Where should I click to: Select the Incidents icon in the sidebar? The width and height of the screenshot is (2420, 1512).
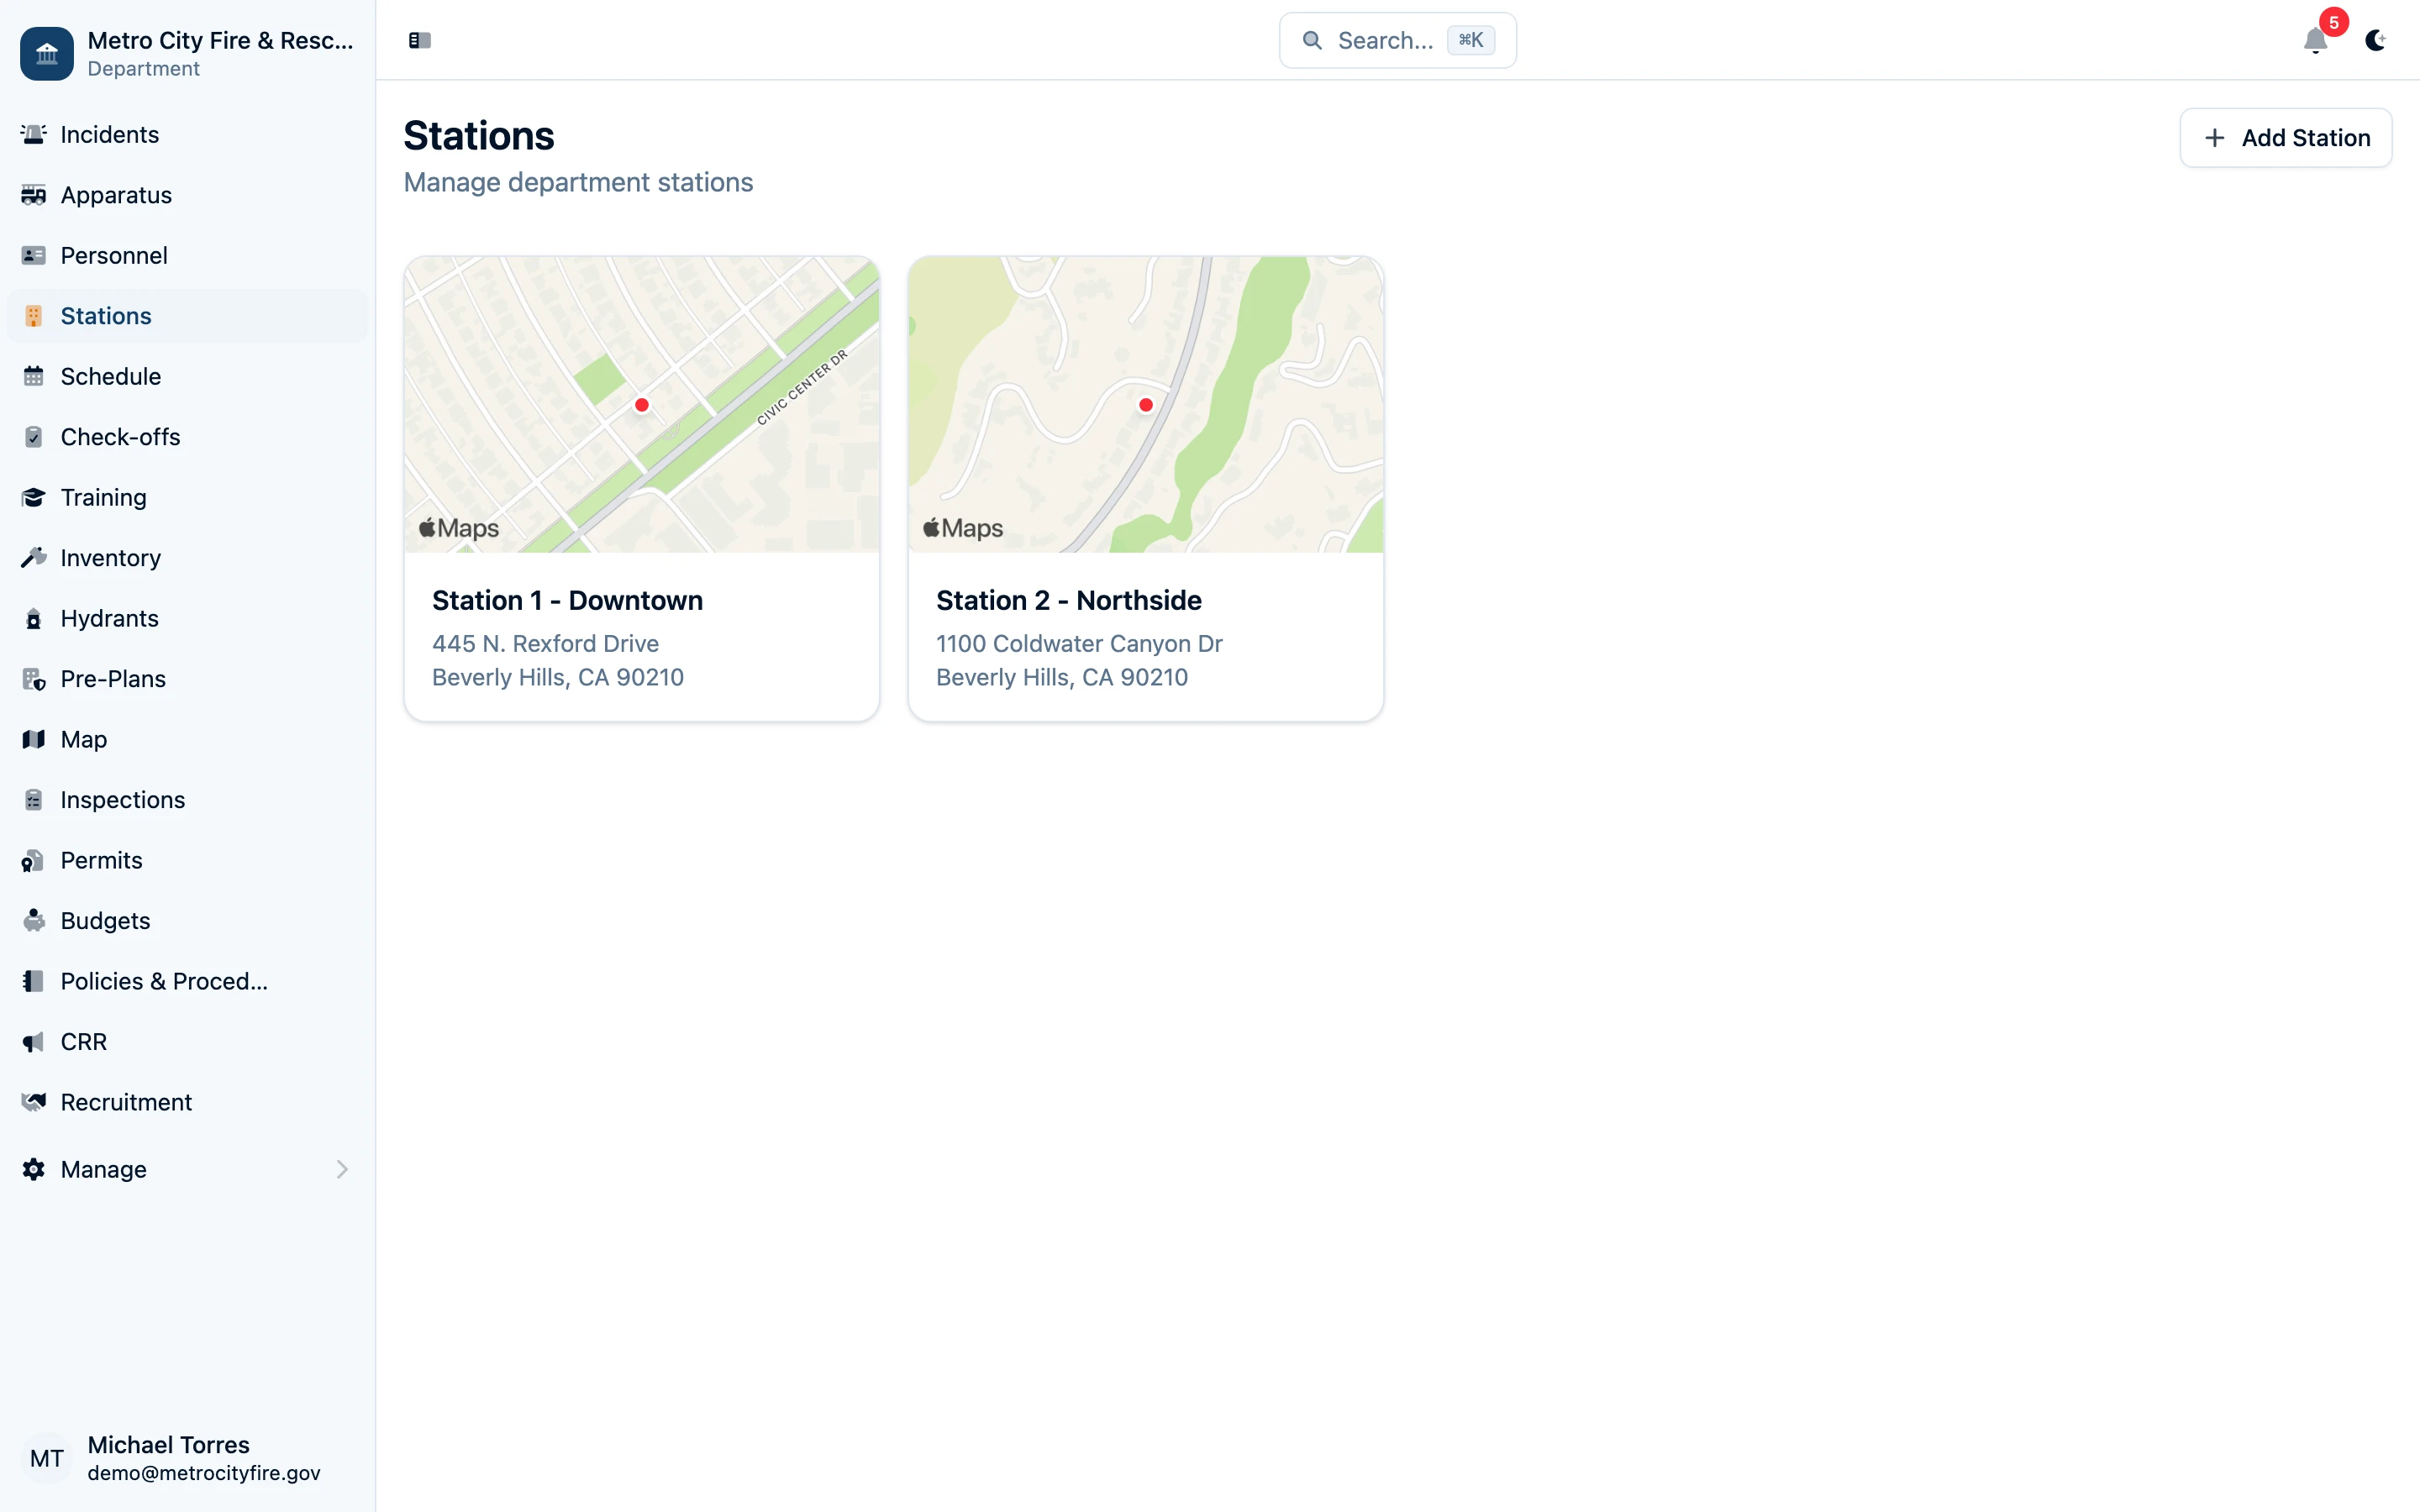[x=34, y=134]
